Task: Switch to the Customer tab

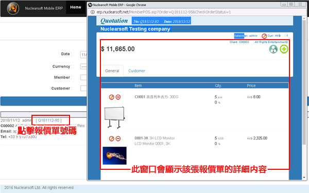Action: [x=136, y=71]
